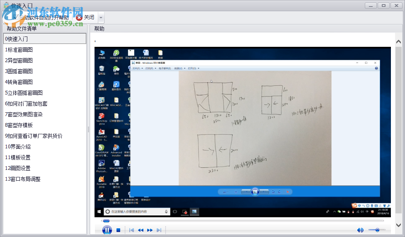Pause the help video playback

107,230
